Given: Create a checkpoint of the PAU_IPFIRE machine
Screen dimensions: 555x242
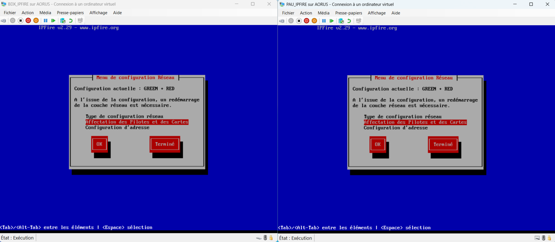Looking at the screenshot, I should pos(341,21).
